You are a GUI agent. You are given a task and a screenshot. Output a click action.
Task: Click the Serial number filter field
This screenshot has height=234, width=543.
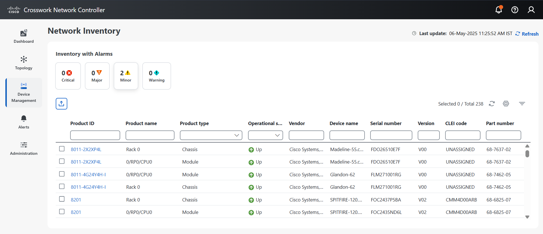(391, 135)
